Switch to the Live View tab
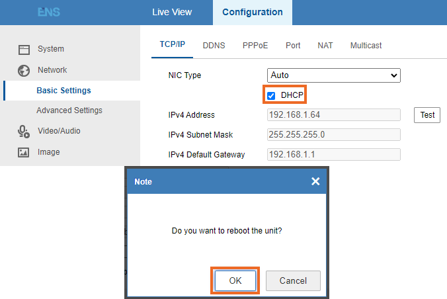Viewport: 447px width, 299px height. (173, 12)
